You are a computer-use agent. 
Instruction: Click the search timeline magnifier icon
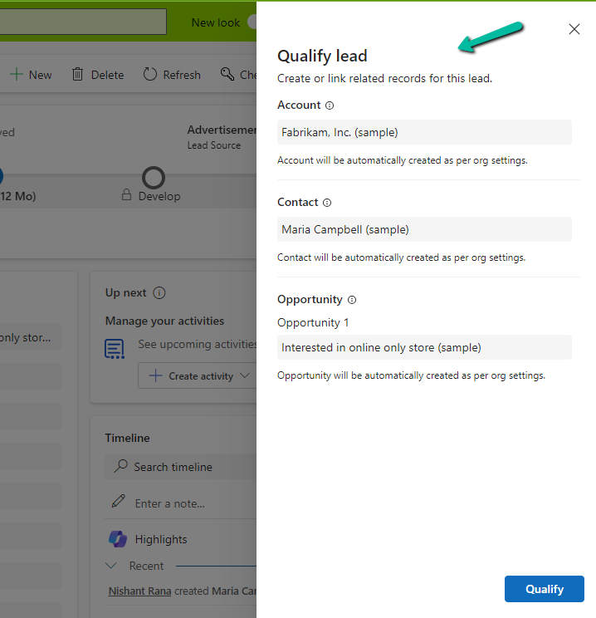pos(121,467)
